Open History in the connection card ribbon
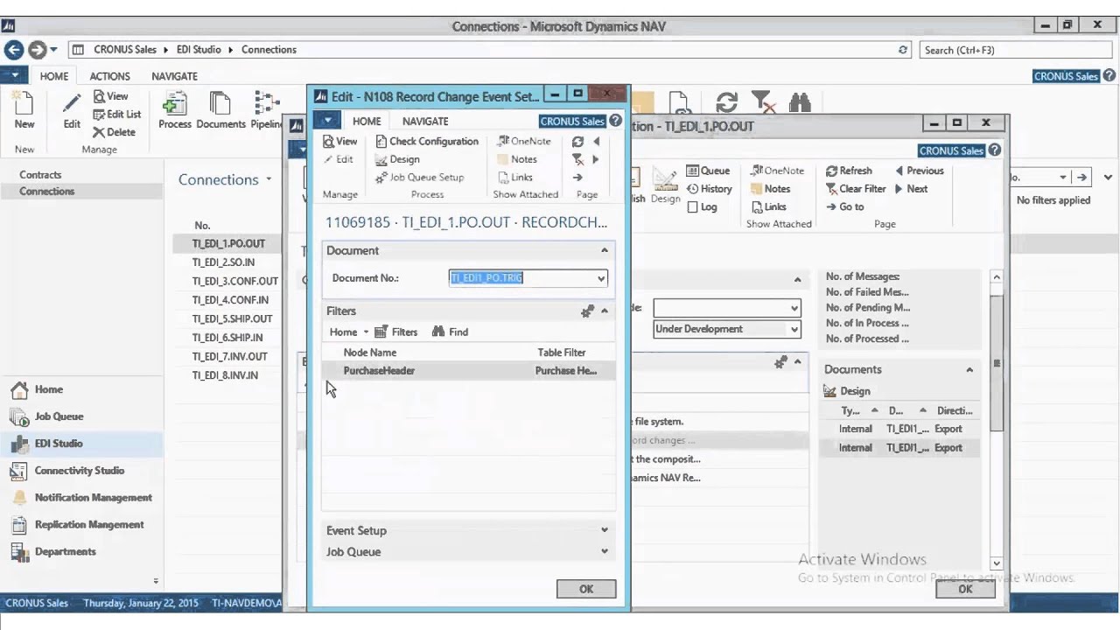Image resolution: width=1120 pixels, height=630 pixels. (709, 188)
